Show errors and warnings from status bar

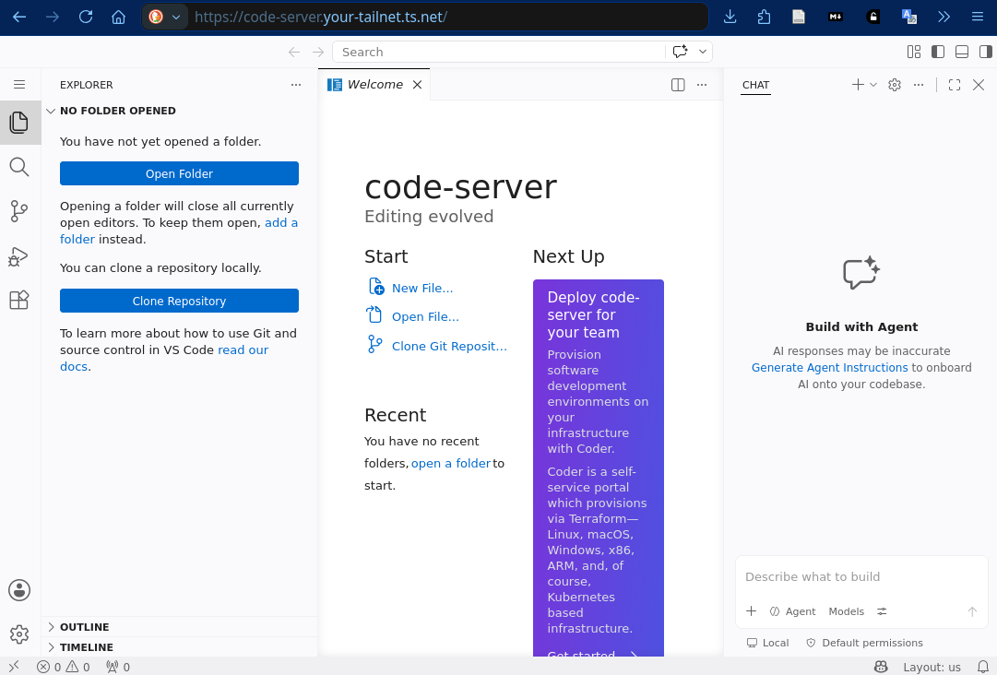pyautogui.click(x=63, y=667)
